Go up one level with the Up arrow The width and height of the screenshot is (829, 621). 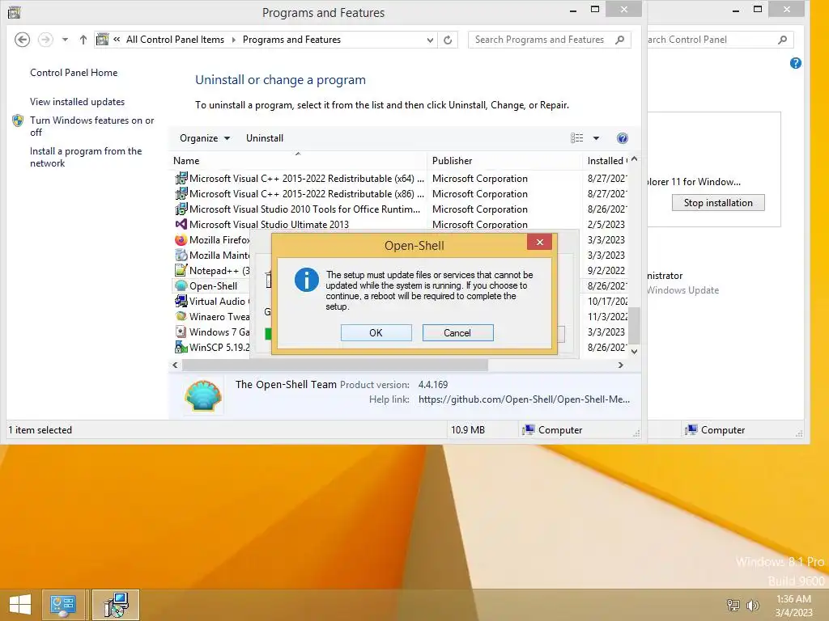83,40
